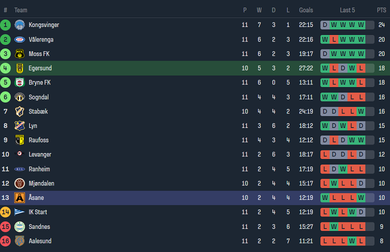This screenshot has height=252, width=390.
Task: Click the orange position 14 badge
Action: click(x=5, y=212)
